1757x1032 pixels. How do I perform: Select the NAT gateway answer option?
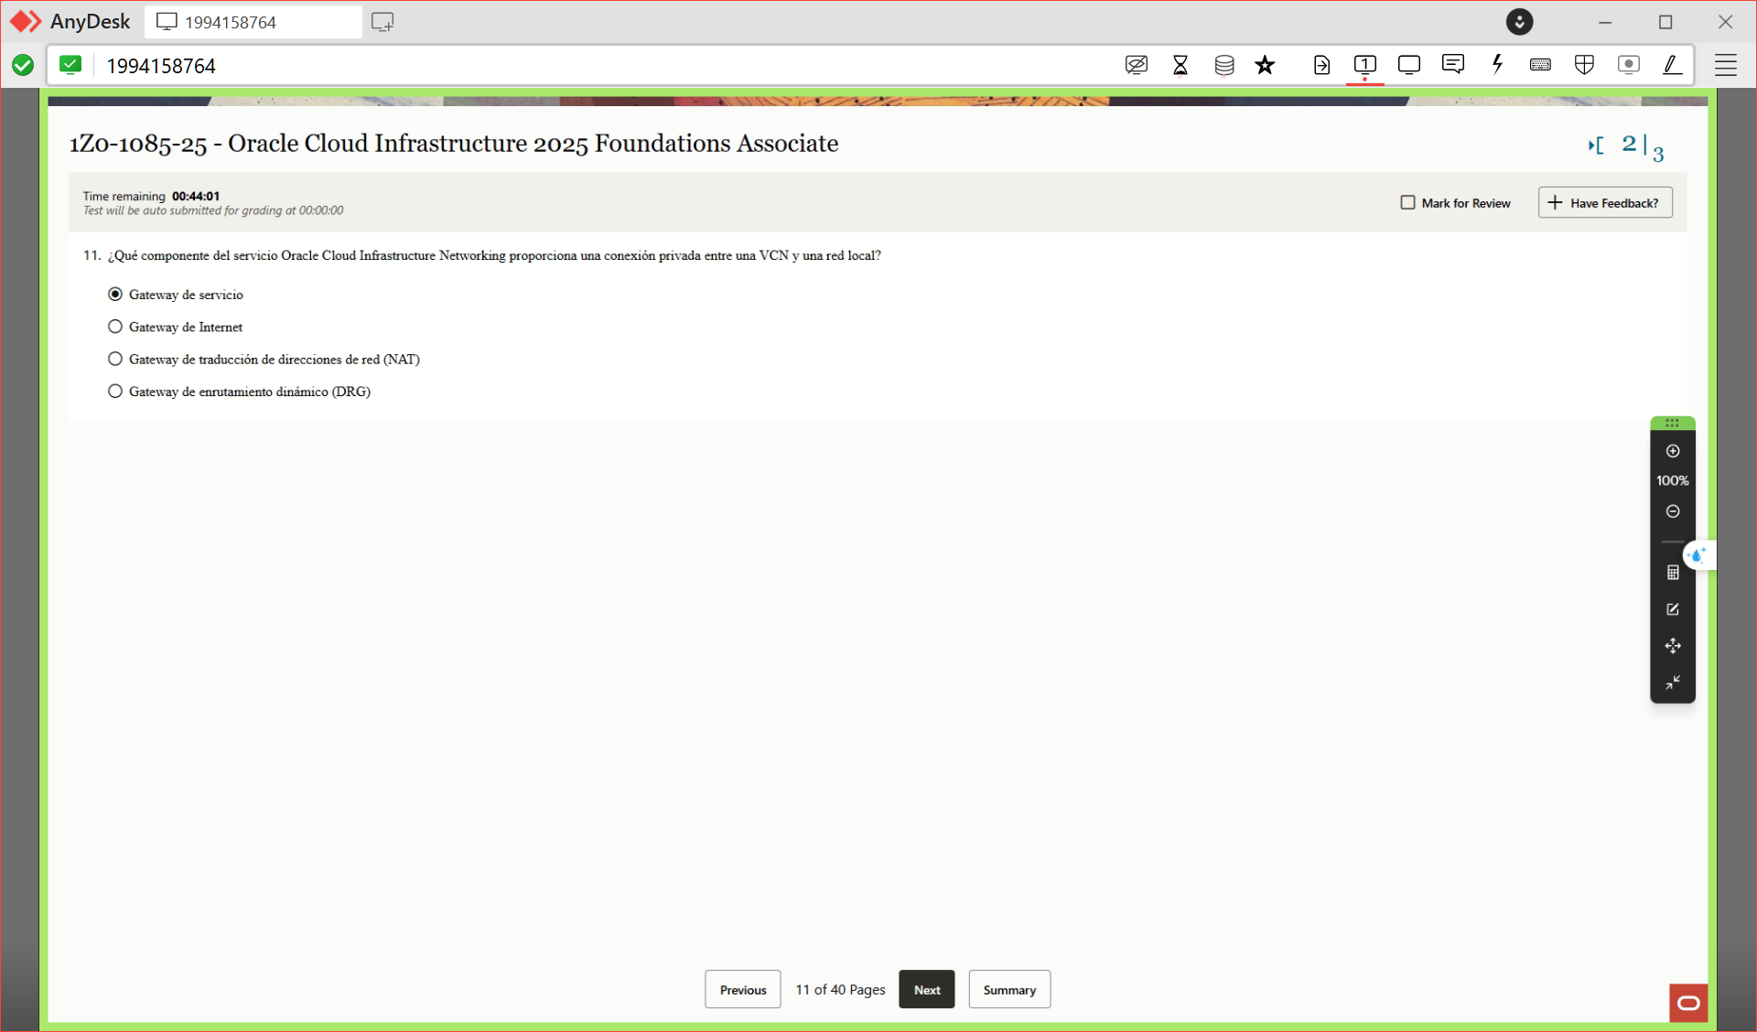[x=115, y=360]
